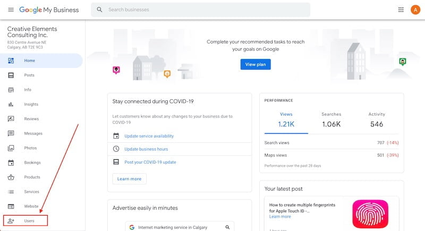Open the Google apps grid
Screen dimensions: 425x231
point(401,10)
